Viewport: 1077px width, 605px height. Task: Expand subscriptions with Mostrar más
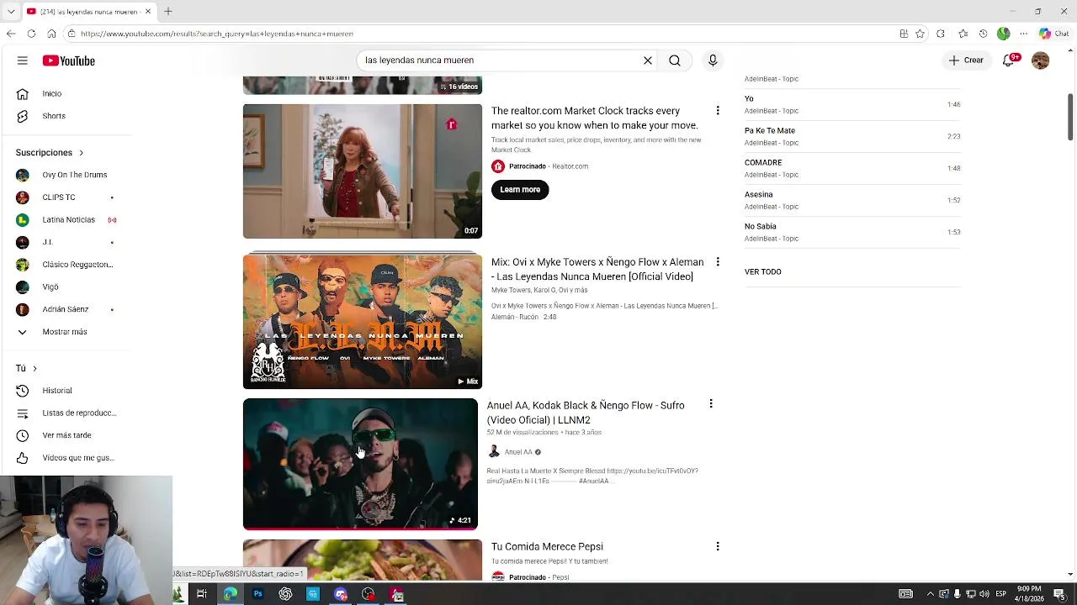(x=66, y=332)
